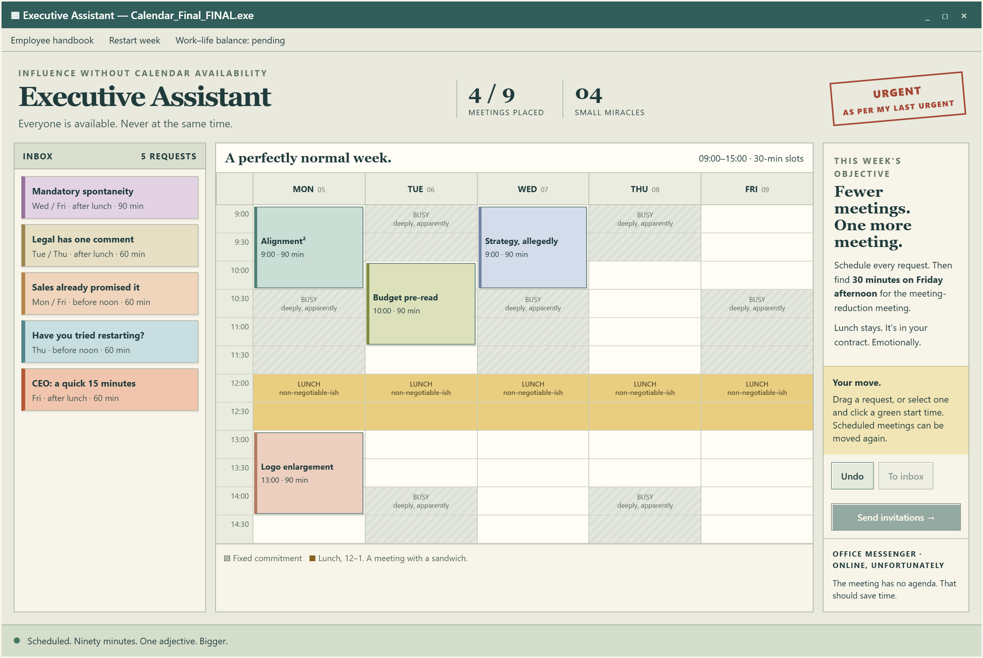Image resolution: width=983 pixels, height=658 pixels.
Task: Click the Alignment² meeting on Monday
Action: [309, 247]
